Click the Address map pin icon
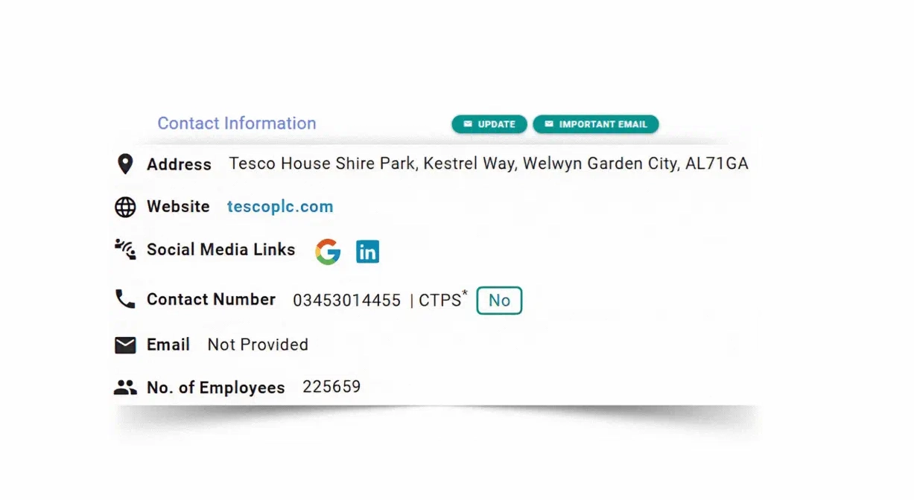Image resolution: width=914 pixels, height=500 pixels. [x=125, y=164]
